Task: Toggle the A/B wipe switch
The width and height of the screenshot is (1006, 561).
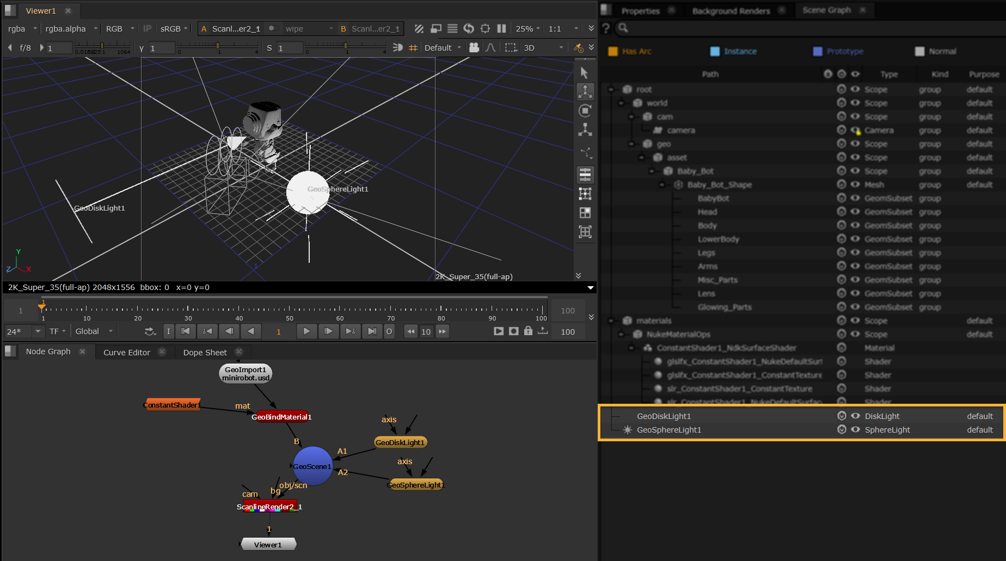Action: [273, 29]
